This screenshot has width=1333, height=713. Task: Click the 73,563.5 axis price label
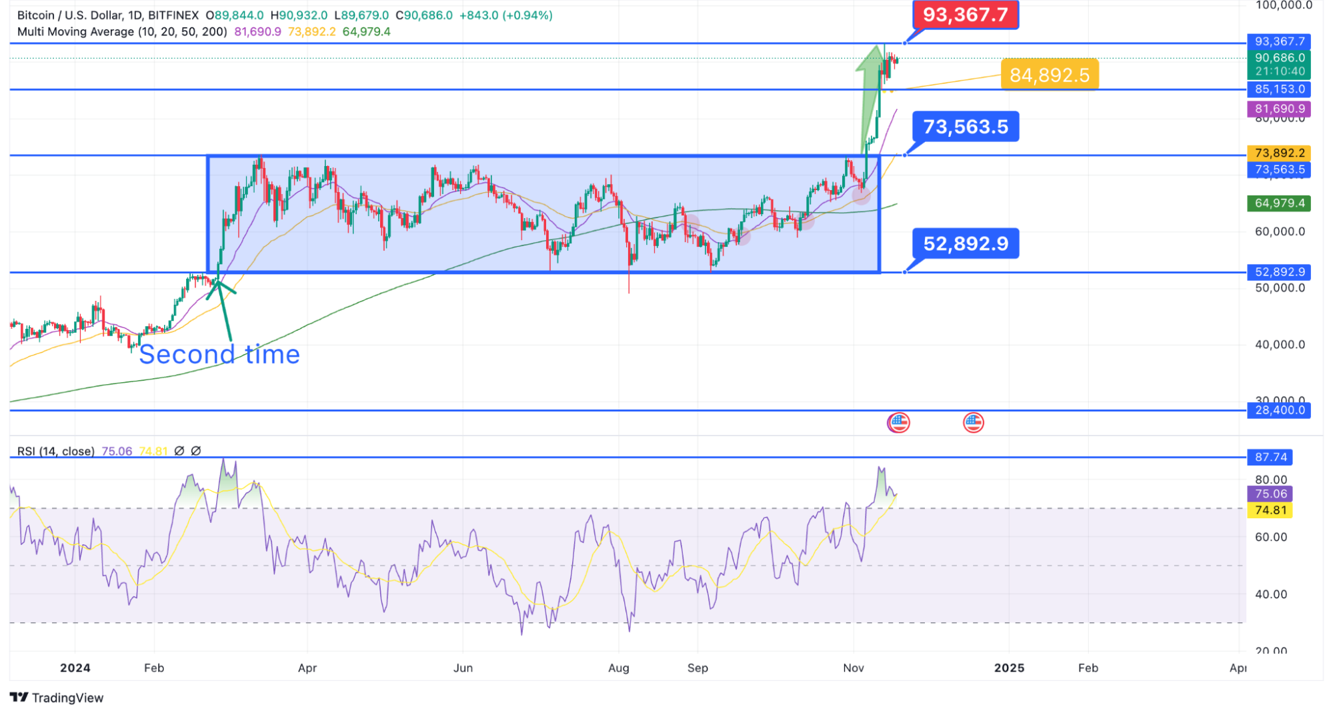click(x=1279, y=169)
